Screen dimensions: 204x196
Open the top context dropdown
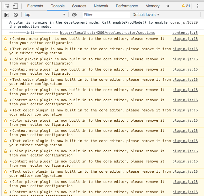(x=45, y=15)
